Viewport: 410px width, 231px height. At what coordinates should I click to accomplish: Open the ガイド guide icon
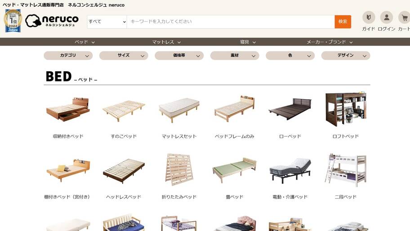[369, 18]
